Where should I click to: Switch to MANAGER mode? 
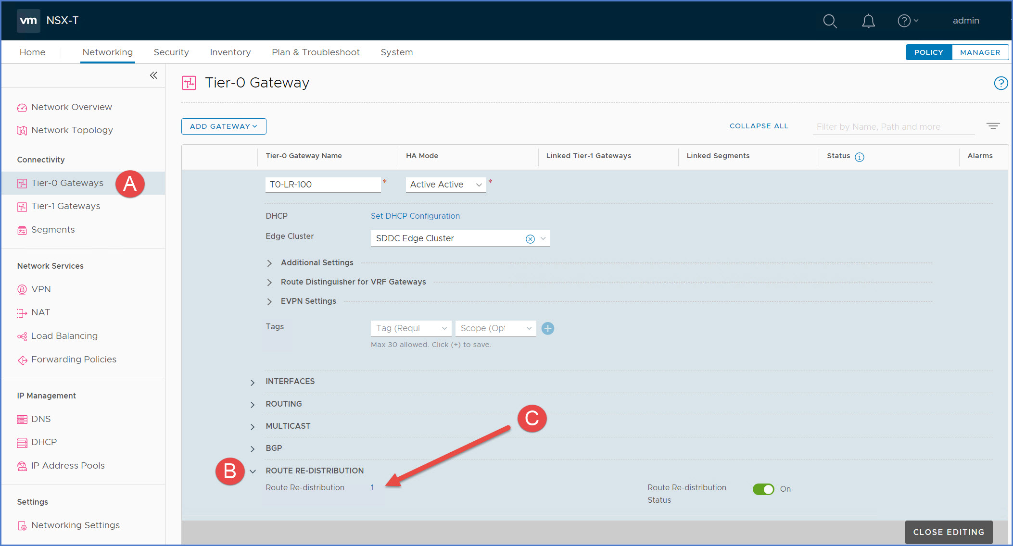click(x=980, y=52)
